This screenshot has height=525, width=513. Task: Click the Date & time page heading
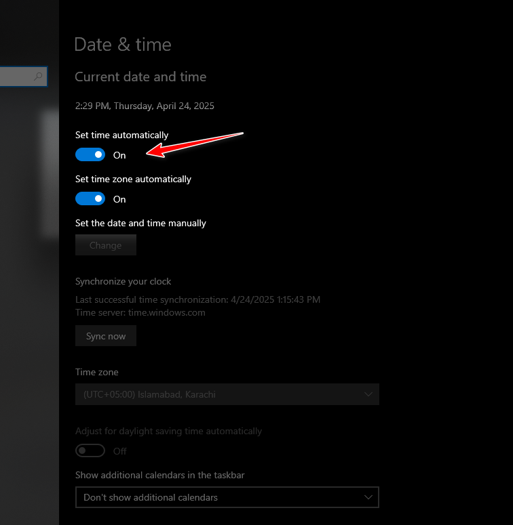[x=123, y=45]
